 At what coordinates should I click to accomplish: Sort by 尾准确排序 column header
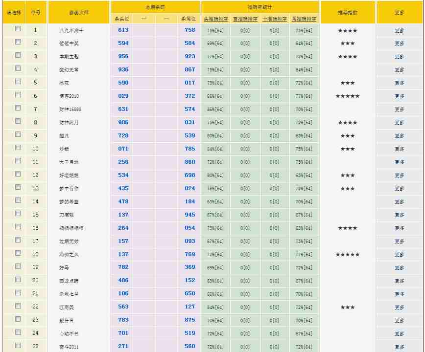coord(304,19)
